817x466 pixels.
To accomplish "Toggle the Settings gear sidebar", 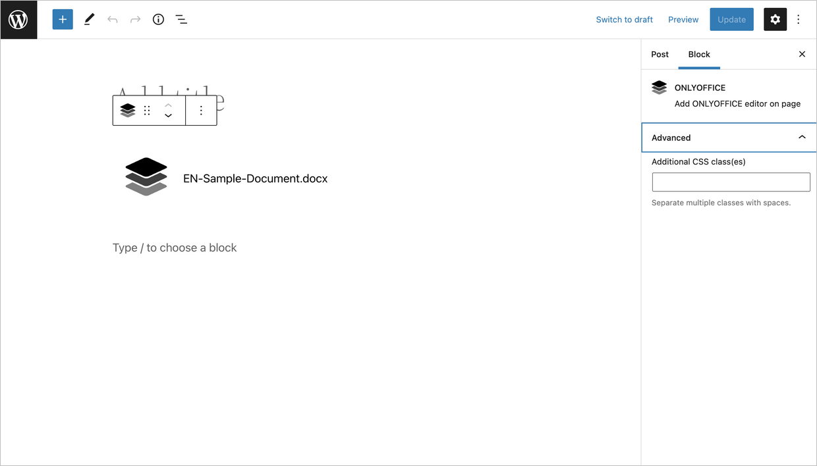I will click(775, 20).
